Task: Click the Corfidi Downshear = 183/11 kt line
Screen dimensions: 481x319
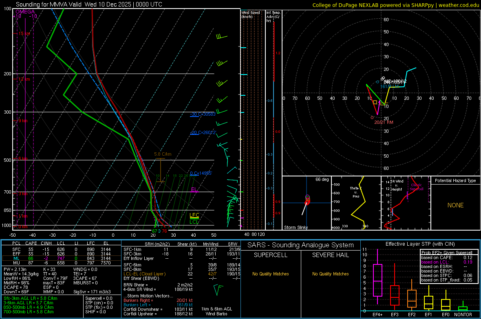Action: pos(158,309)
